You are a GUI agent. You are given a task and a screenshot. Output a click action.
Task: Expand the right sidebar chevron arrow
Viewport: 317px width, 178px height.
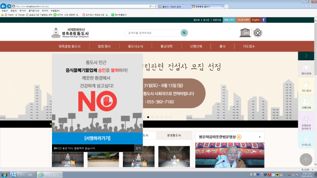[306, 56]
